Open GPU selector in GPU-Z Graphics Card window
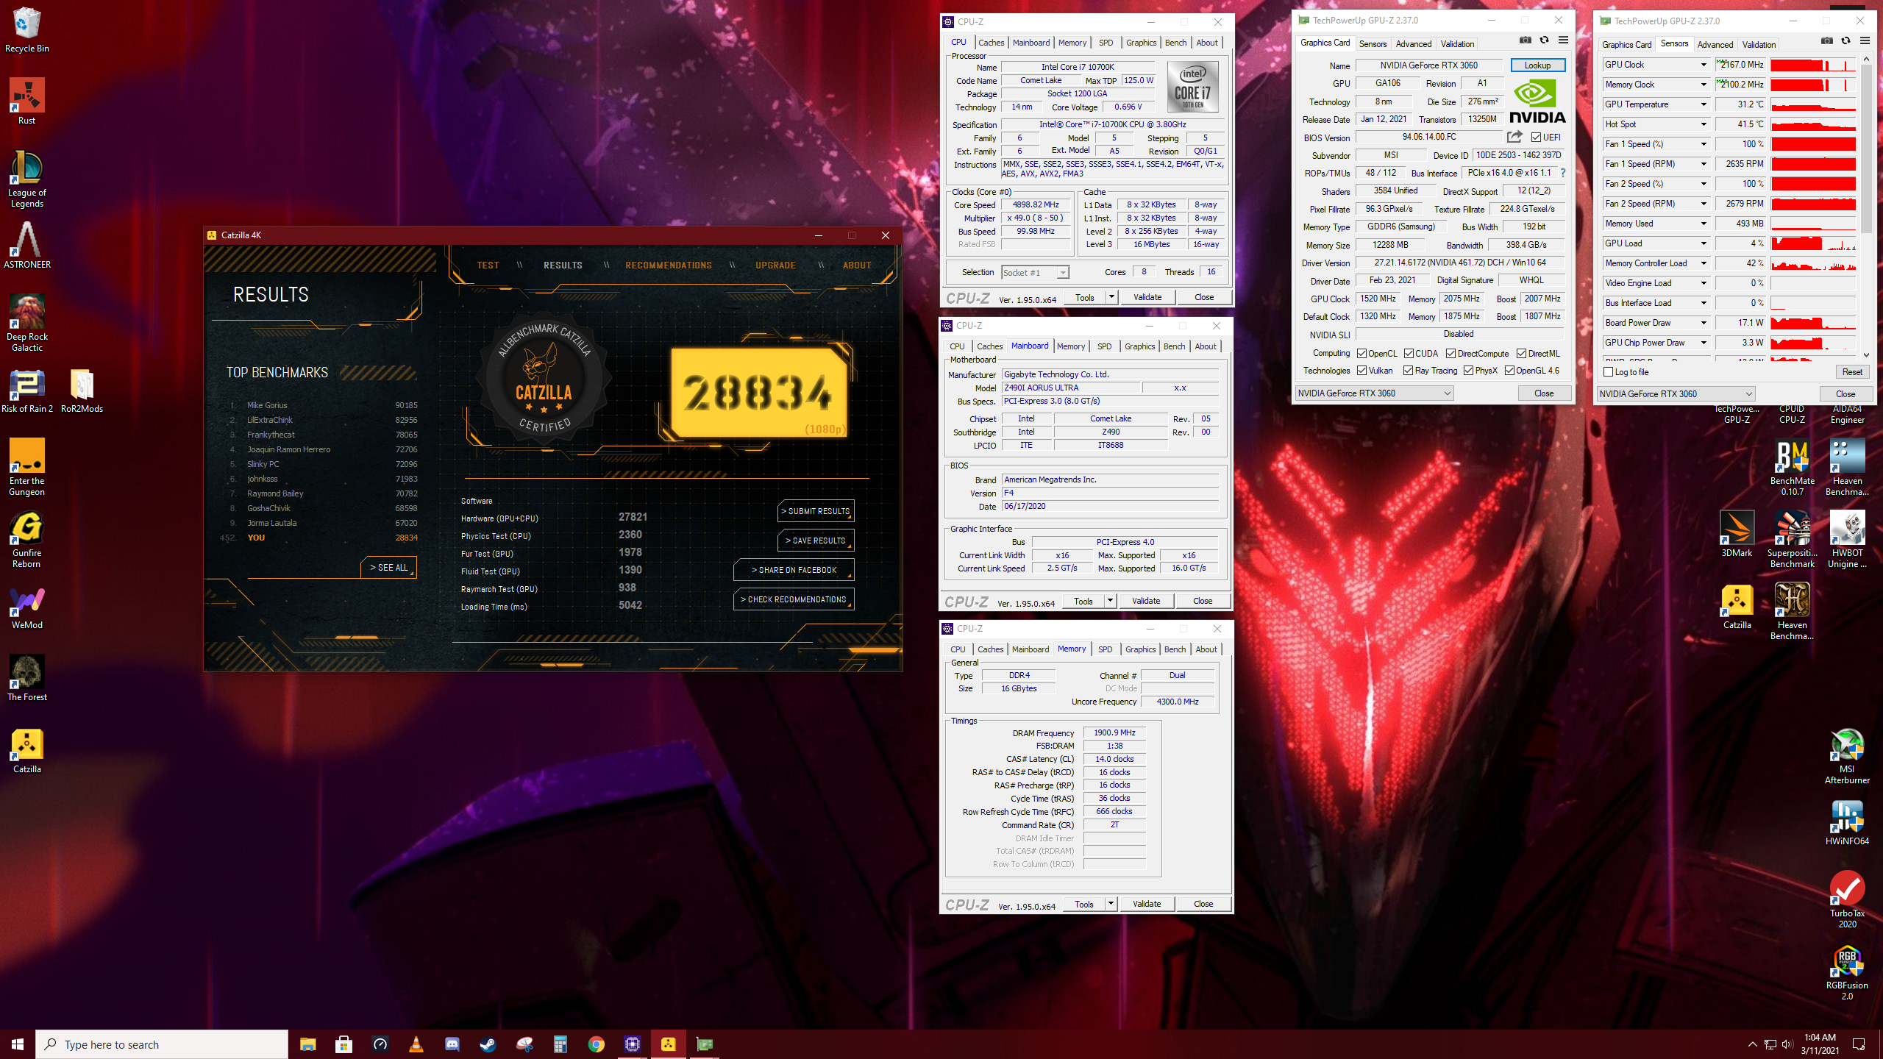1883x1059 pixels. coord(1374,393)
